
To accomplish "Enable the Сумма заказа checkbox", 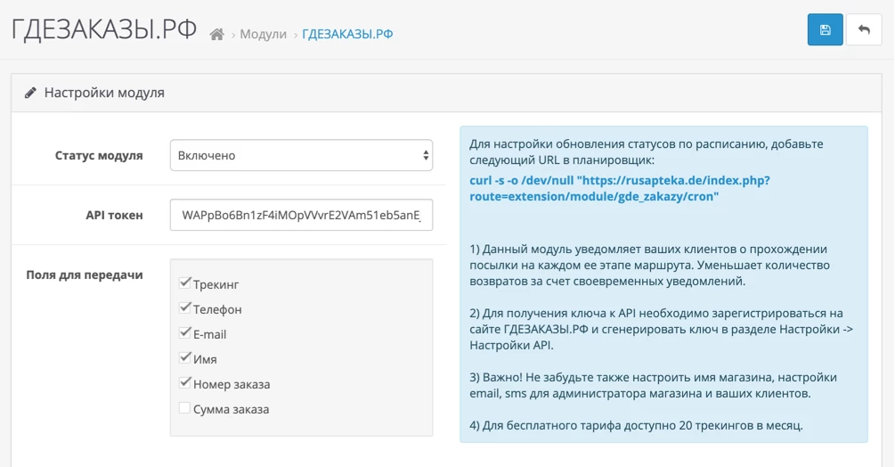I will (184, 407).
